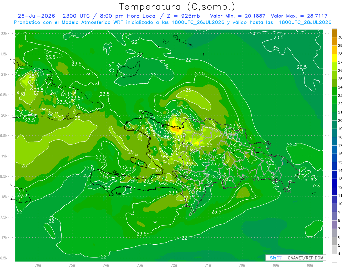Click the '21N' latitude axis label

click(x=4, y=74)
